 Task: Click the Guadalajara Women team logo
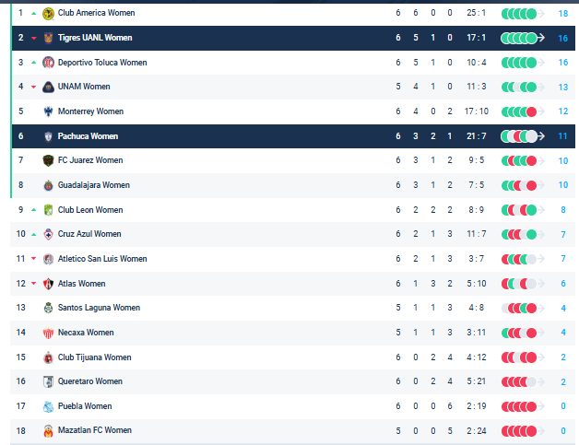click(x=48, y=185)
